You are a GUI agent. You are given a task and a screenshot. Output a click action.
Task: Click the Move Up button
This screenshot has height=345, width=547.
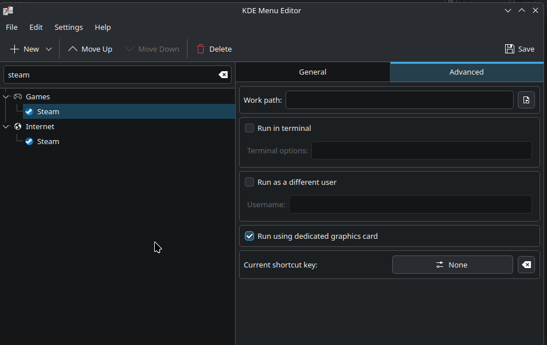pyautogui.click(x=90, y=49)
